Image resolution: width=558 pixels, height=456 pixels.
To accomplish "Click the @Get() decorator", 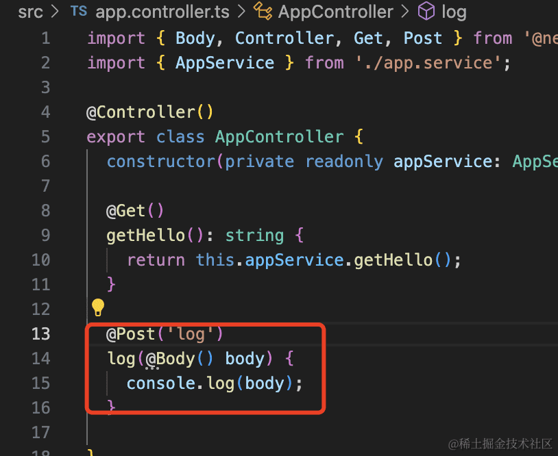I will (x=135, y=211).
